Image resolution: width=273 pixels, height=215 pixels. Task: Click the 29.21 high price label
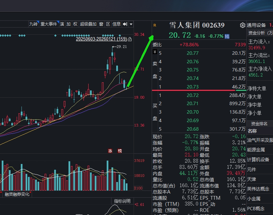[x=122, y=47]
